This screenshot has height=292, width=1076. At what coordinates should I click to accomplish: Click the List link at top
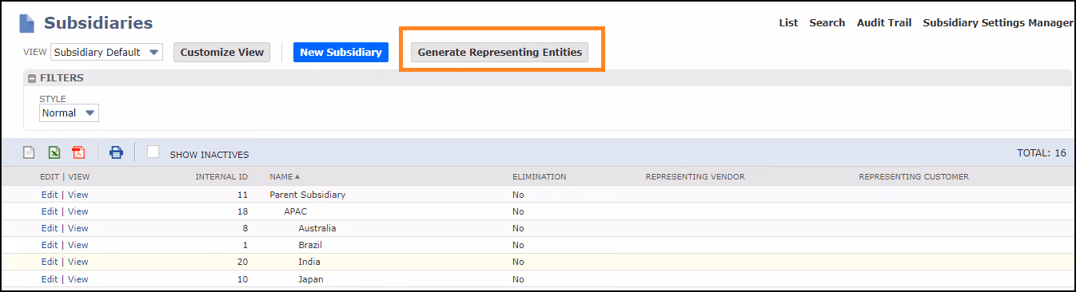coord(788,22)
